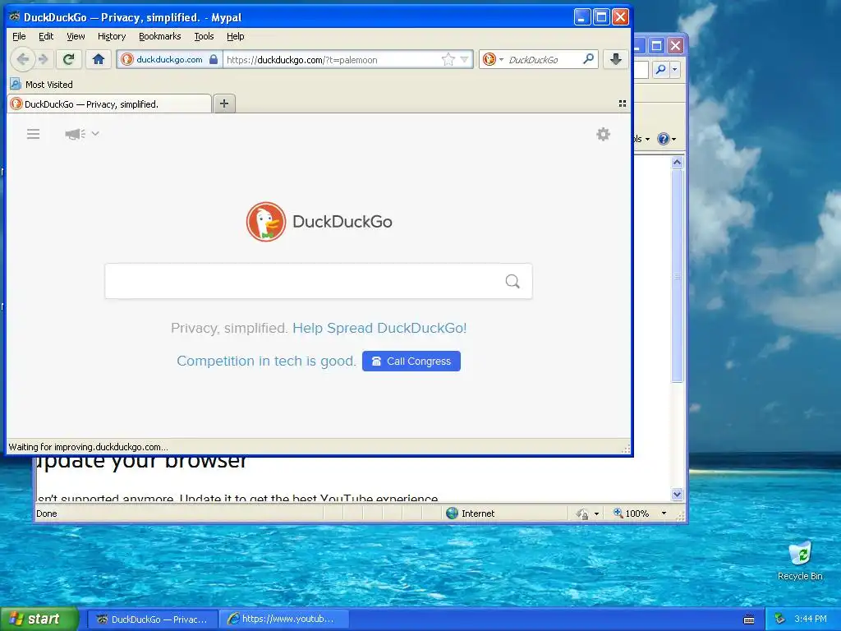
Task: Open the Edit menu
Action: [46, 36]
